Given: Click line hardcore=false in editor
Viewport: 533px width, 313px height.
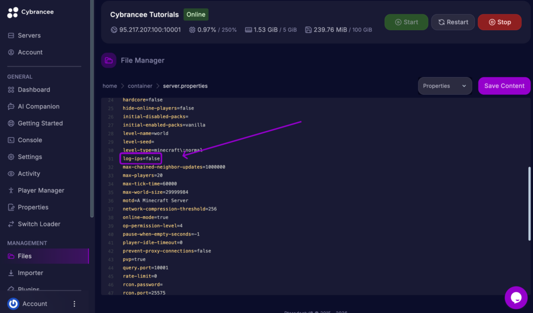Looking at the screenshot, I should click(x=143, y=99).
